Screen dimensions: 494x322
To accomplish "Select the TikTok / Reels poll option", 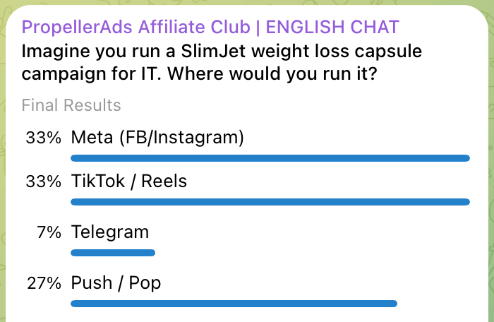I will tap(129, 181).
